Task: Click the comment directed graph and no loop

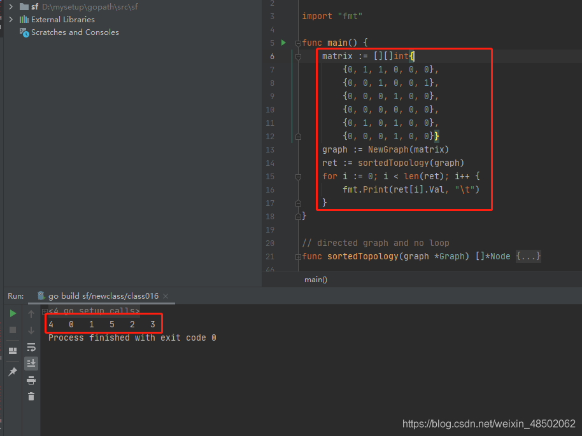Action: pyautogui.click(x=376, y=243)
